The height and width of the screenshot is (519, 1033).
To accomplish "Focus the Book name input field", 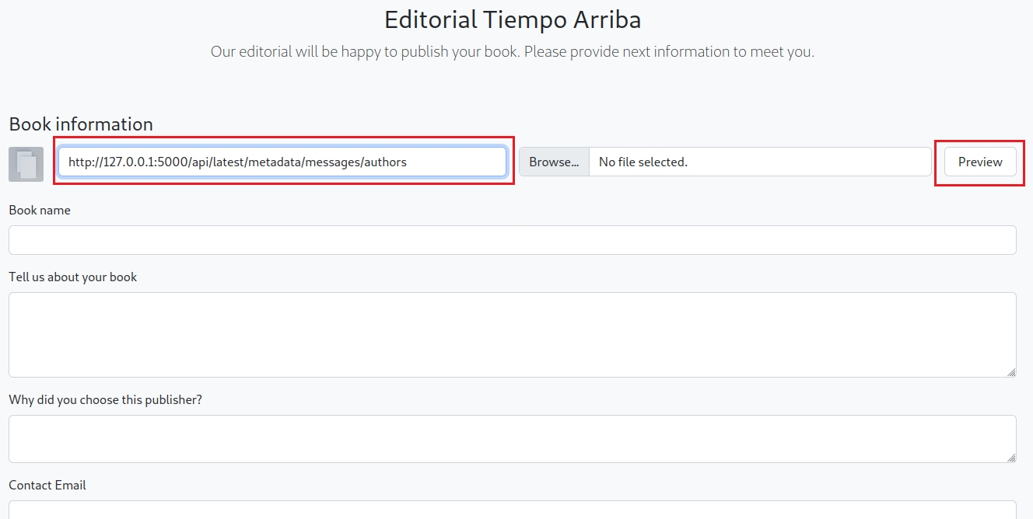I will pyautogui.click(x=512, y=240).
